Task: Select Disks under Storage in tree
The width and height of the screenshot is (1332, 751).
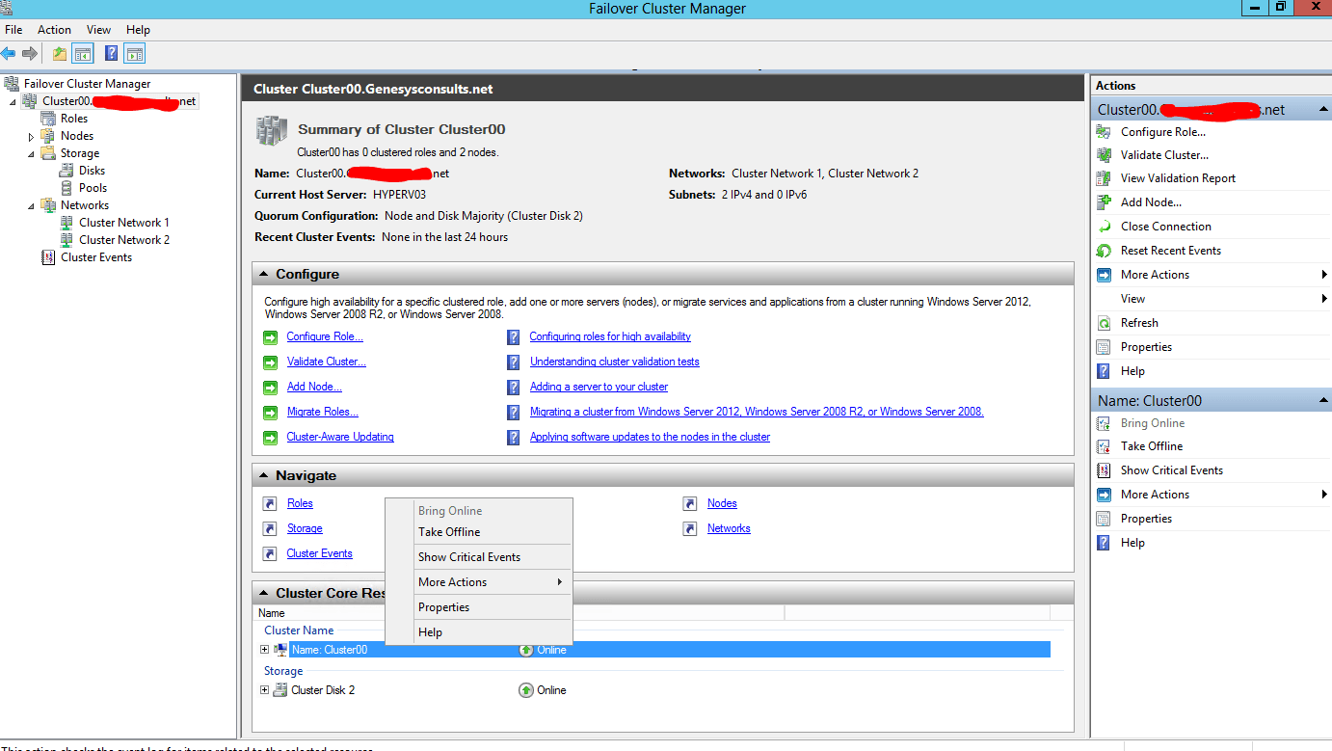Action: coord(93,171)
